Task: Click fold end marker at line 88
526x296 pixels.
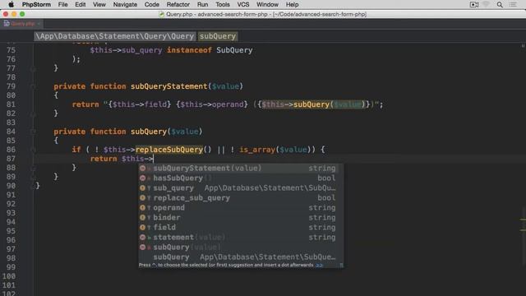Action: pos(33,168)
